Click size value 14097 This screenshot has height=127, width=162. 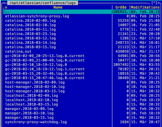coord(123,25)
